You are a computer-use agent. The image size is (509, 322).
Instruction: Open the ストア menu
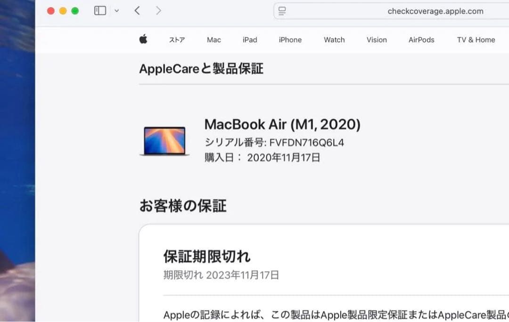pyautogui.click(x=177, y=40)
